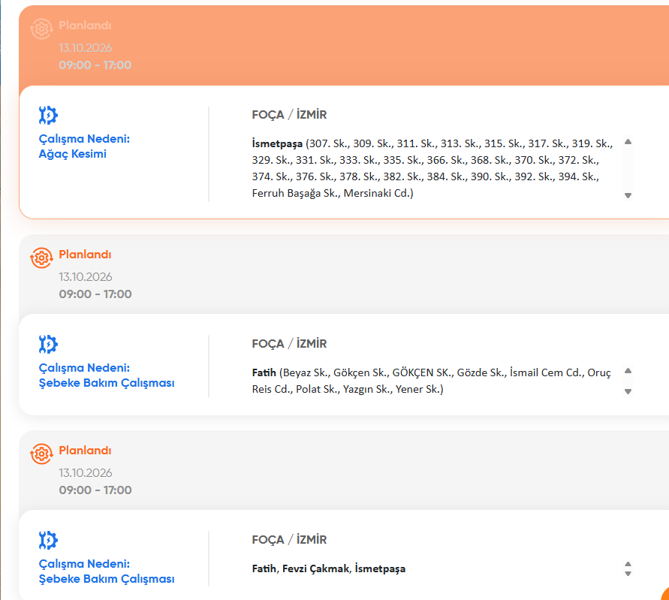669x600 pixels.
Task: Click Planlandı label above the Fatih Beyaz Sk. outage
Action: 85,255
